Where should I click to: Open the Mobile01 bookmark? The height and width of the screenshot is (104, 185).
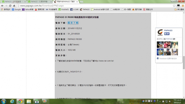pos(64,9)
